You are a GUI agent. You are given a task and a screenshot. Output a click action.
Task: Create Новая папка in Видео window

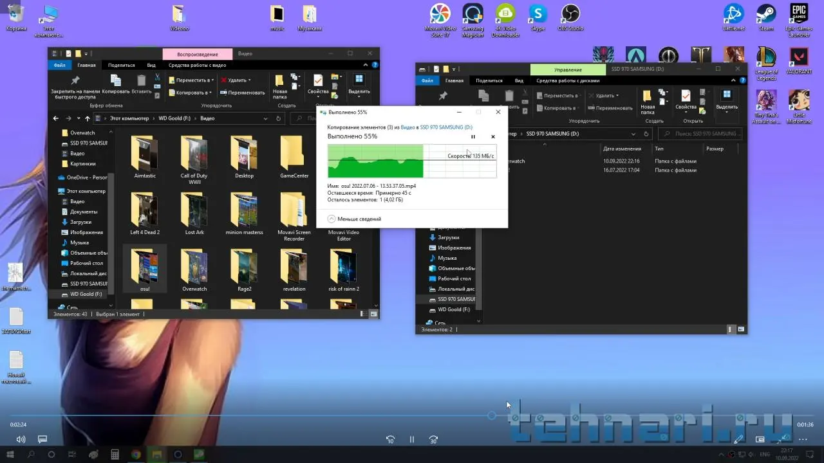click(280, 86)
